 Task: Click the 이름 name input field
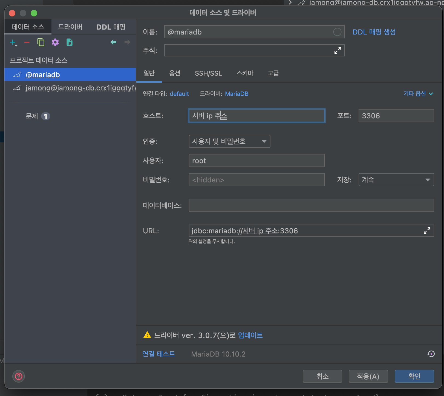pos(254,32)
